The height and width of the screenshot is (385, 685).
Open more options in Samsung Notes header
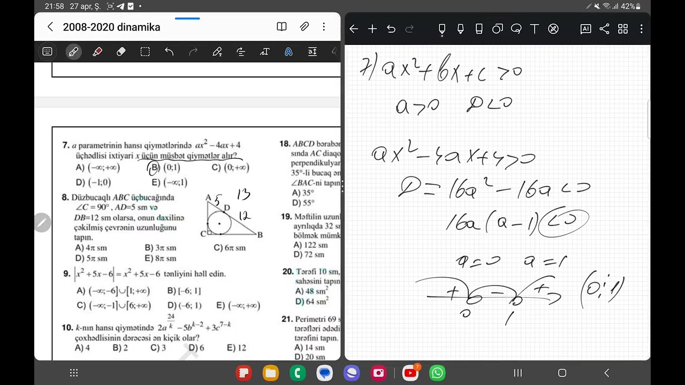[x=324, y=27]
